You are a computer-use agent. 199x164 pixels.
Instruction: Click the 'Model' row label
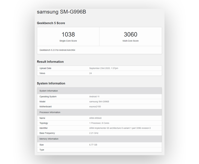(42, 102)
